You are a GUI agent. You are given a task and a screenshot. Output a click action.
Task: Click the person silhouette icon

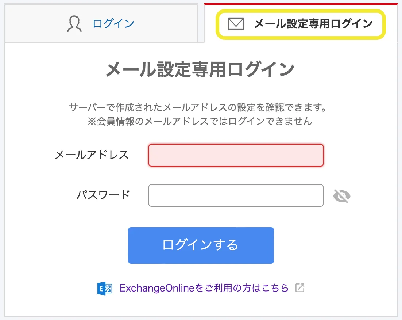pyautogui.click(x=74, y=24)
